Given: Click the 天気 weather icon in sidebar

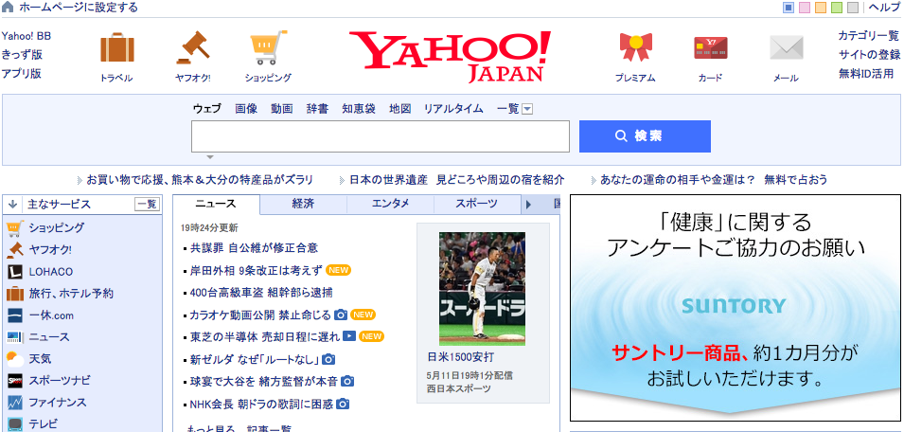Looking at the screenshot, I should (x=15, y=359).
